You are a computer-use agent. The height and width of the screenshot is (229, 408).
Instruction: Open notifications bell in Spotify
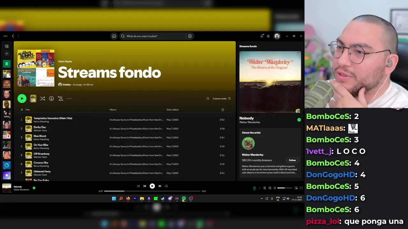pyautogui.click(x=262, y=36)
